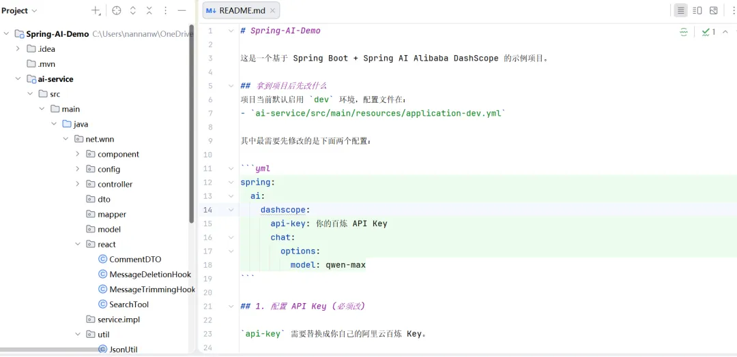Fold the options: block at line 17
The height and width of the screenshot is (357, 737).
231,251
